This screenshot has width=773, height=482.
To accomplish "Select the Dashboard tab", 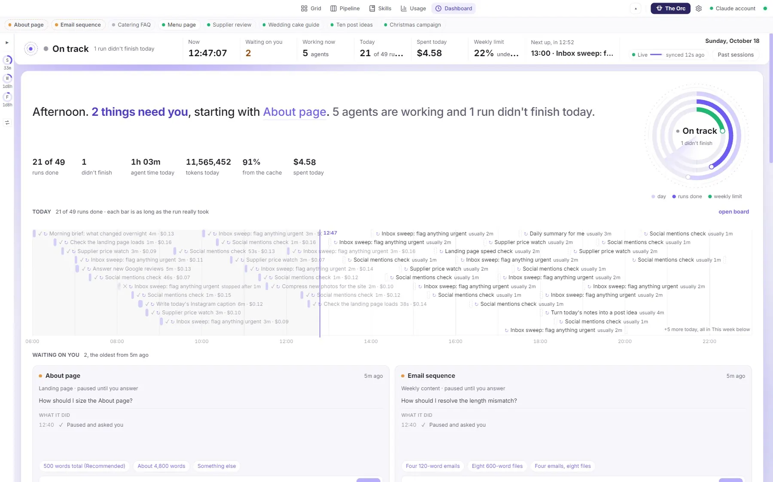I will pos(454,8).
